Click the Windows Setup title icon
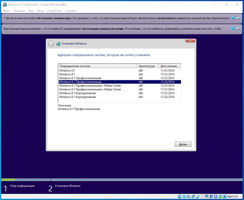Viewport: 244px width, 200px height. click(x=58, y=44)
